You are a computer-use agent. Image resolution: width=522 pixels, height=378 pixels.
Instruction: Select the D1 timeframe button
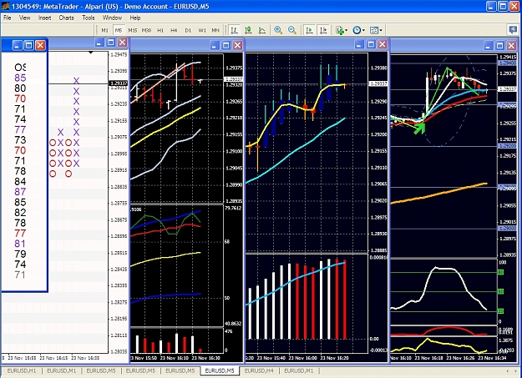[188, 30]
